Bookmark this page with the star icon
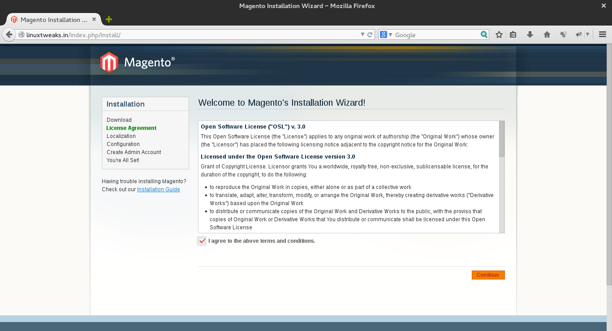This screenshot has width=612, height=331. [499, 34]
